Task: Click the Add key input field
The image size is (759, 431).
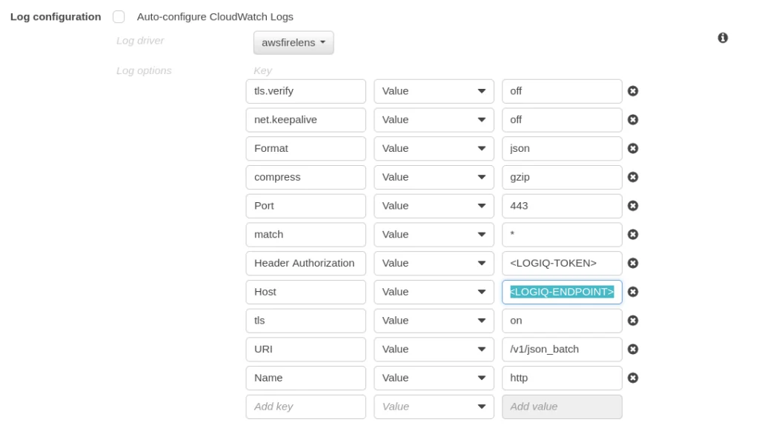Action: [x=305, y=407]
